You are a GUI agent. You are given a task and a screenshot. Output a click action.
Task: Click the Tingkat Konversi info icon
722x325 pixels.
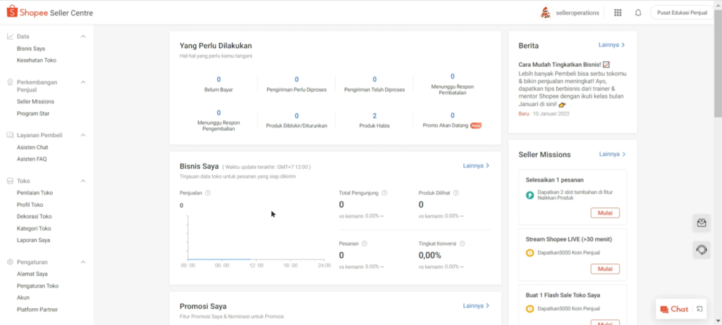[x=462, y=243]
